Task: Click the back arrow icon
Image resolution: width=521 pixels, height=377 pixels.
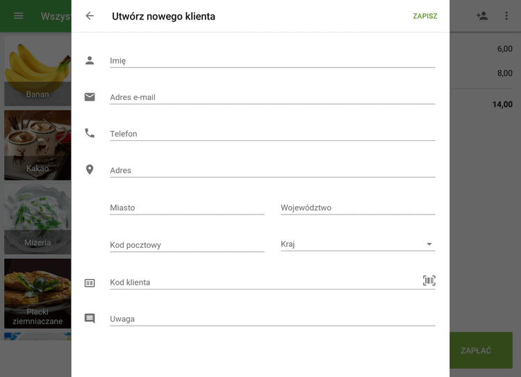Action: pos(90,16)
